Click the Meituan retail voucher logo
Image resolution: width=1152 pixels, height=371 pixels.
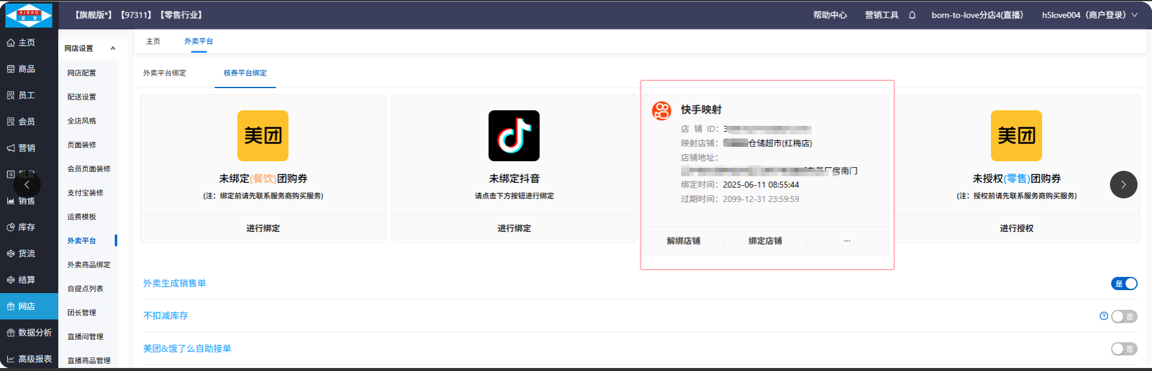1016,135
